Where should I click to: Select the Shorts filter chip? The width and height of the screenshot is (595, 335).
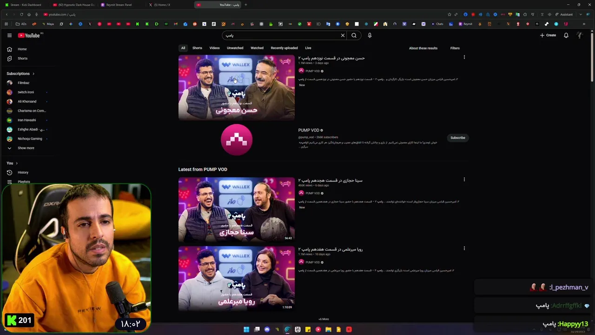(197, 48)
